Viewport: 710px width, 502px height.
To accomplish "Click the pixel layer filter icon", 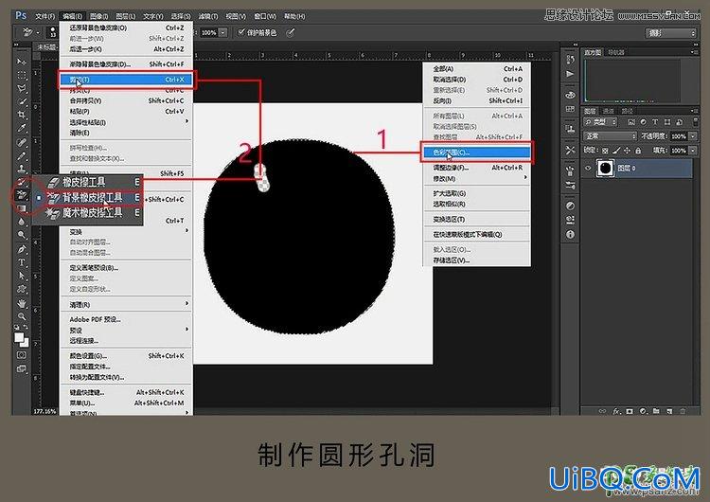I will (631, 122).
